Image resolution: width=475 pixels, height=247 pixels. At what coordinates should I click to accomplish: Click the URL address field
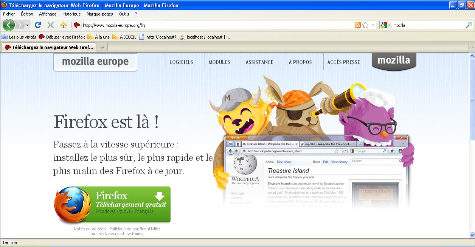click(217, 25)
